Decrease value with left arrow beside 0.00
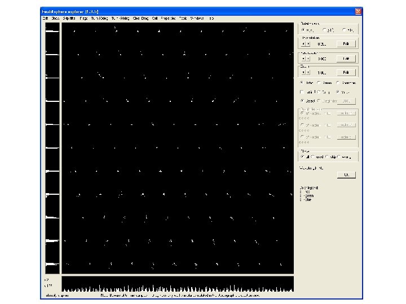 tap(303, 44)
